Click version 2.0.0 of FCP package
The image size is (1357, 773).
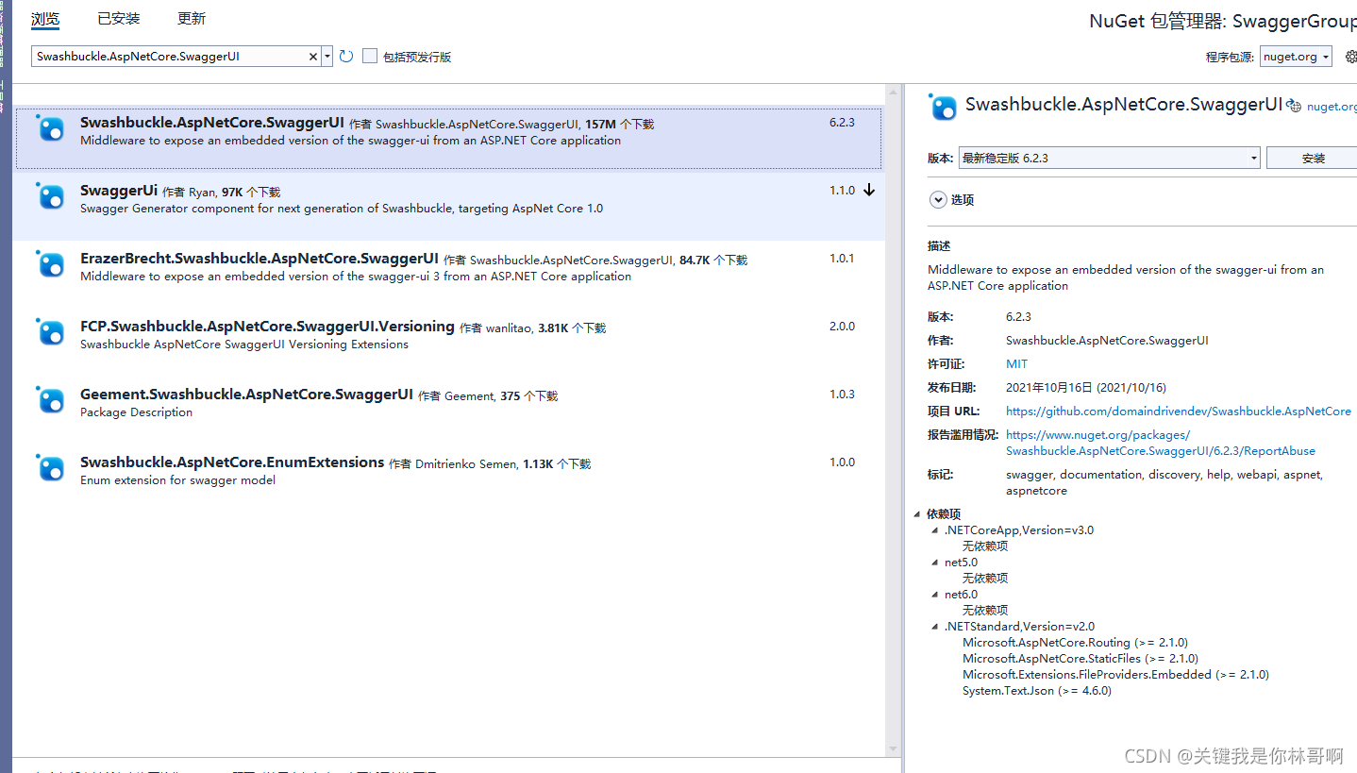point(842,327)
